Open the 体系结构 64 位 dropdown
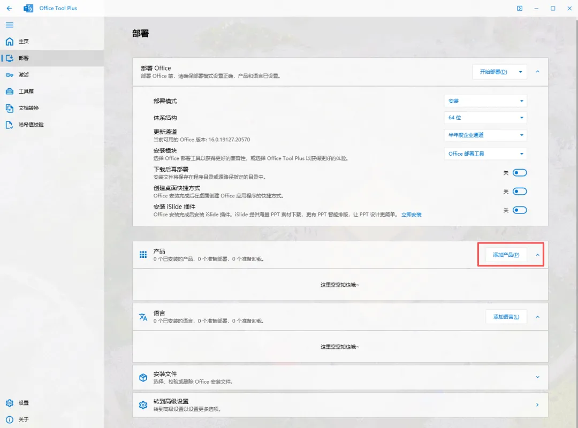578x428 pixels. tap(485, 118)
